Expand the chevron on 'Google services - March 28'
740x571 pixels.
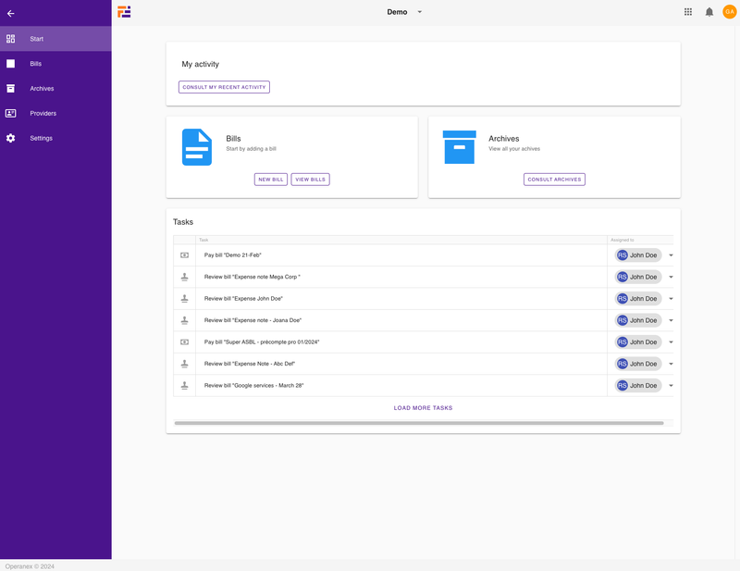tap(671, 385)
